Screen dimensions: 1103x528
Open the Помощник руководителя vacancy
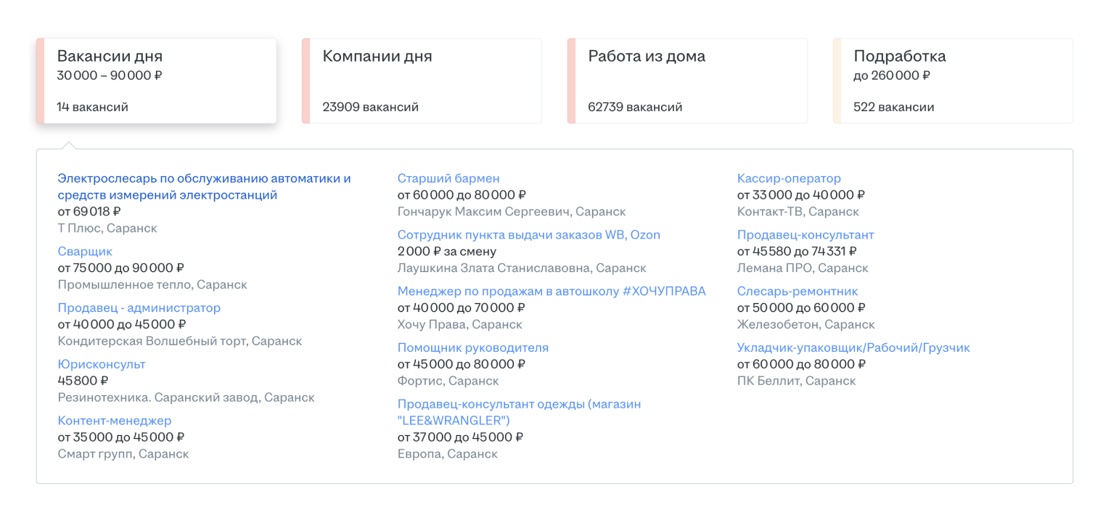click(x=472, y=347)
